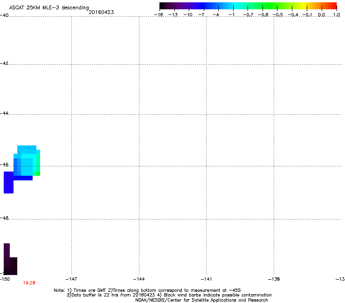The width and height of the screenshot is (345, 303).
Task: Click the colorbar label -4
Action: pos(216,15)
